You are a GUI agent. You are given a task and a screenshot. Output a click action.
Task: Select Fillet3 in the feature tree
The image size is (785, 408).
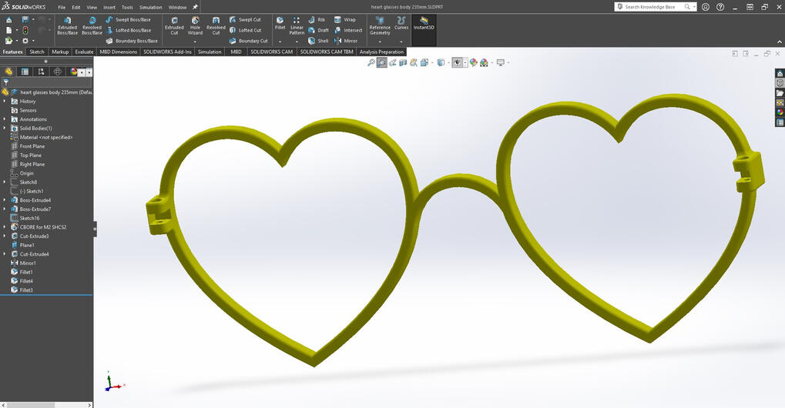coord(22,290)
